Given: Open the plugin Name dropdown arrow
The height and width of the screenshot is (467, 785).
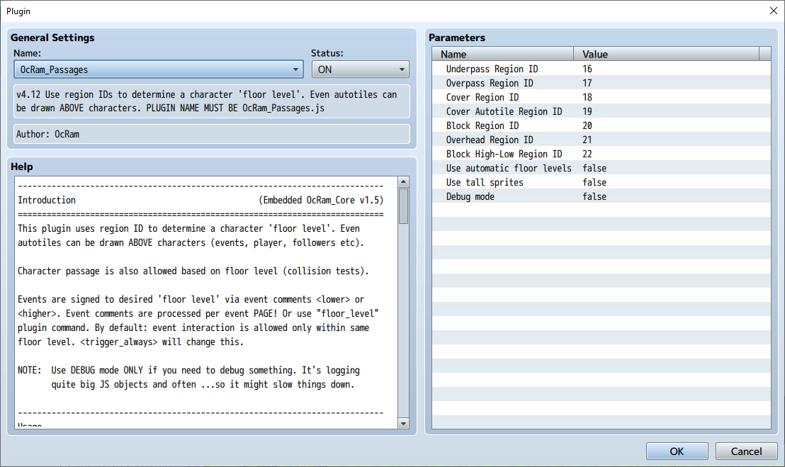Looking at the screenshot, I should click(x=295, y=69).
